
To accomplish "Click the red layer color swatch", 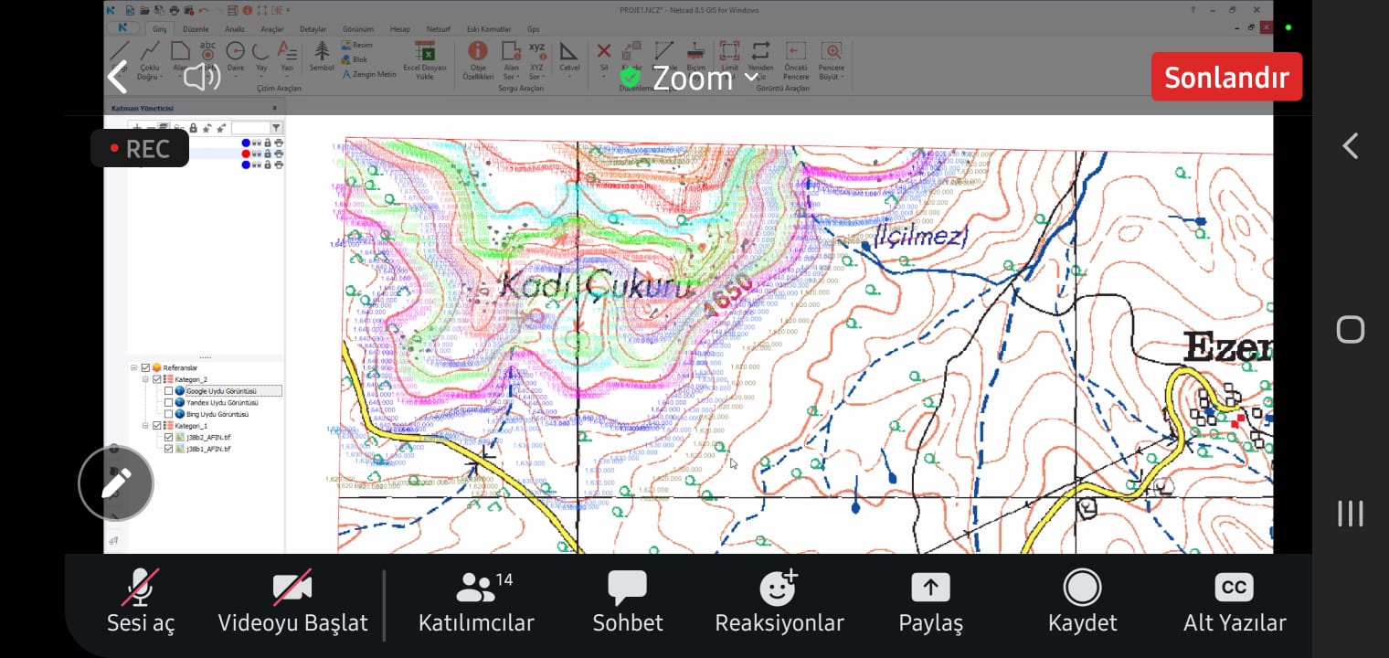I will [x=246, y=154].
